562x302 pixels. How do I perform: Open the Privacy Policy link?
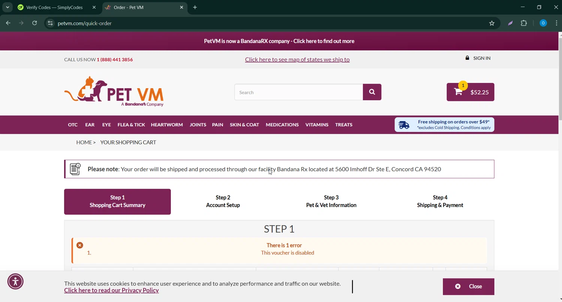click(111, 290)
